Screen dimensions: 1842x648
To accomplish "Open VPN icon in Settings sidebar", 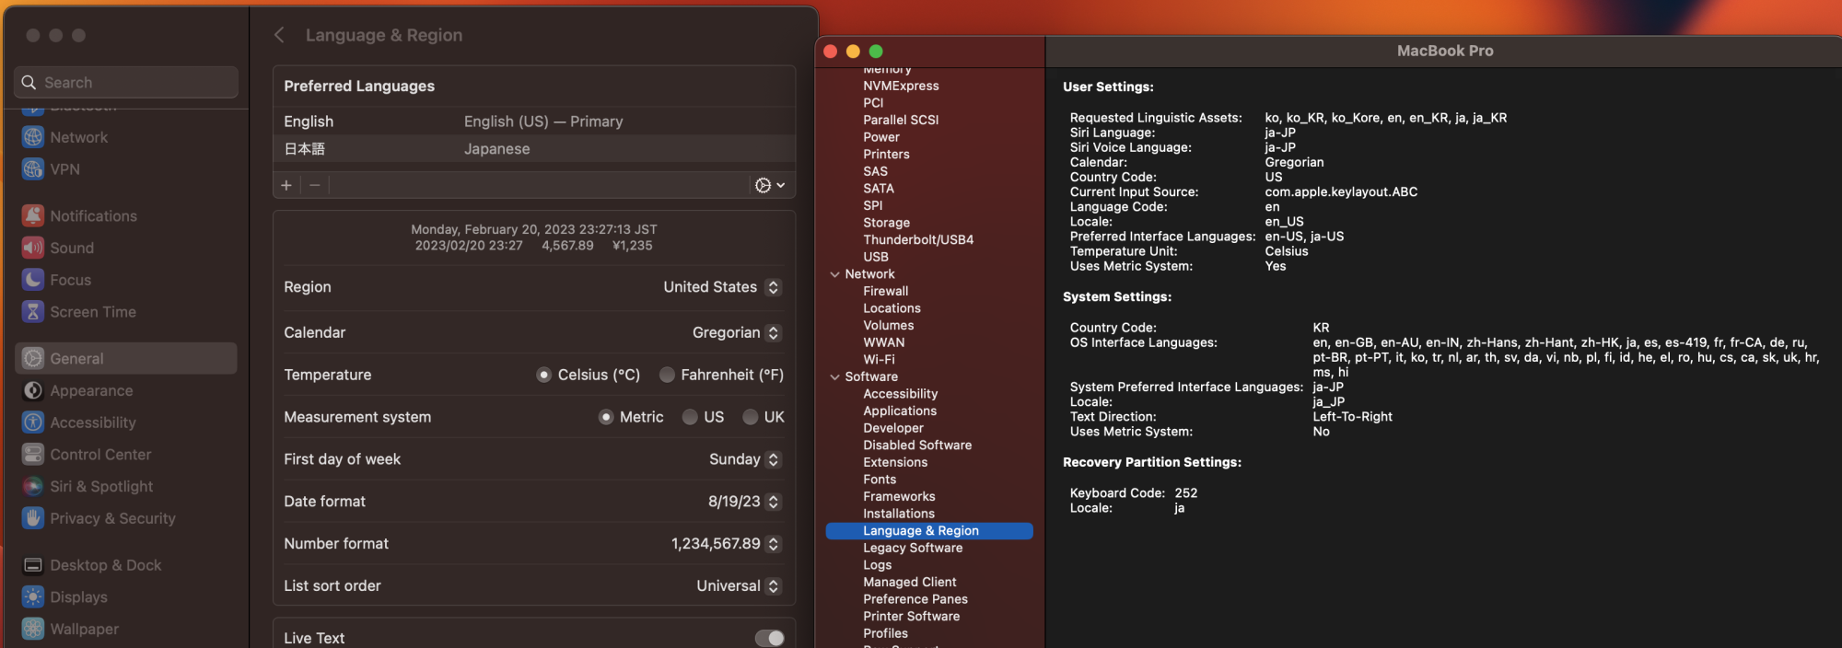I will click(x=33, y=169).
